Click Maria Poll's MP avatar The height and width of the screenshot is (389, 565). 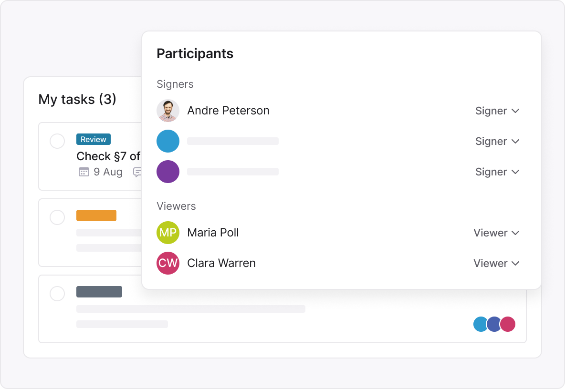click(168, 233)
